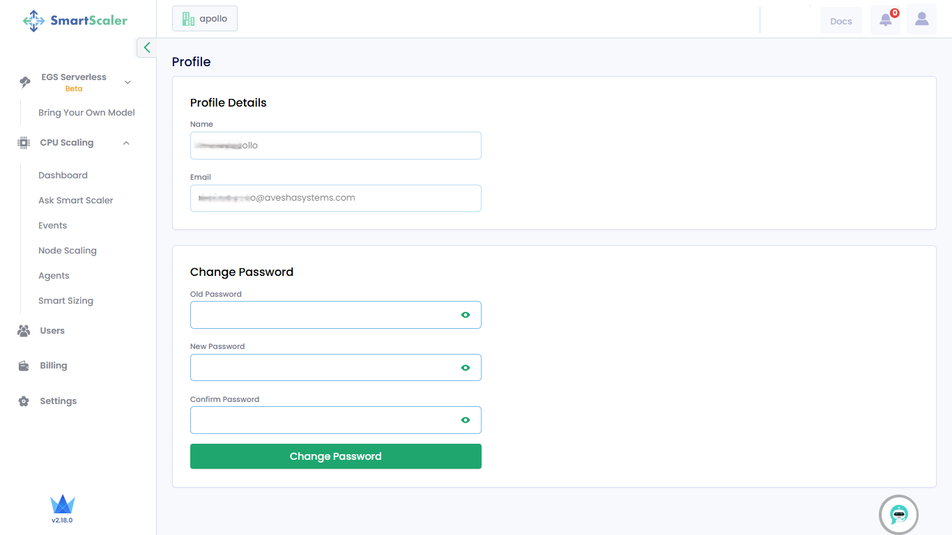Click the crown icon above version number
952x535 pixels.
(x=62, y=504)
